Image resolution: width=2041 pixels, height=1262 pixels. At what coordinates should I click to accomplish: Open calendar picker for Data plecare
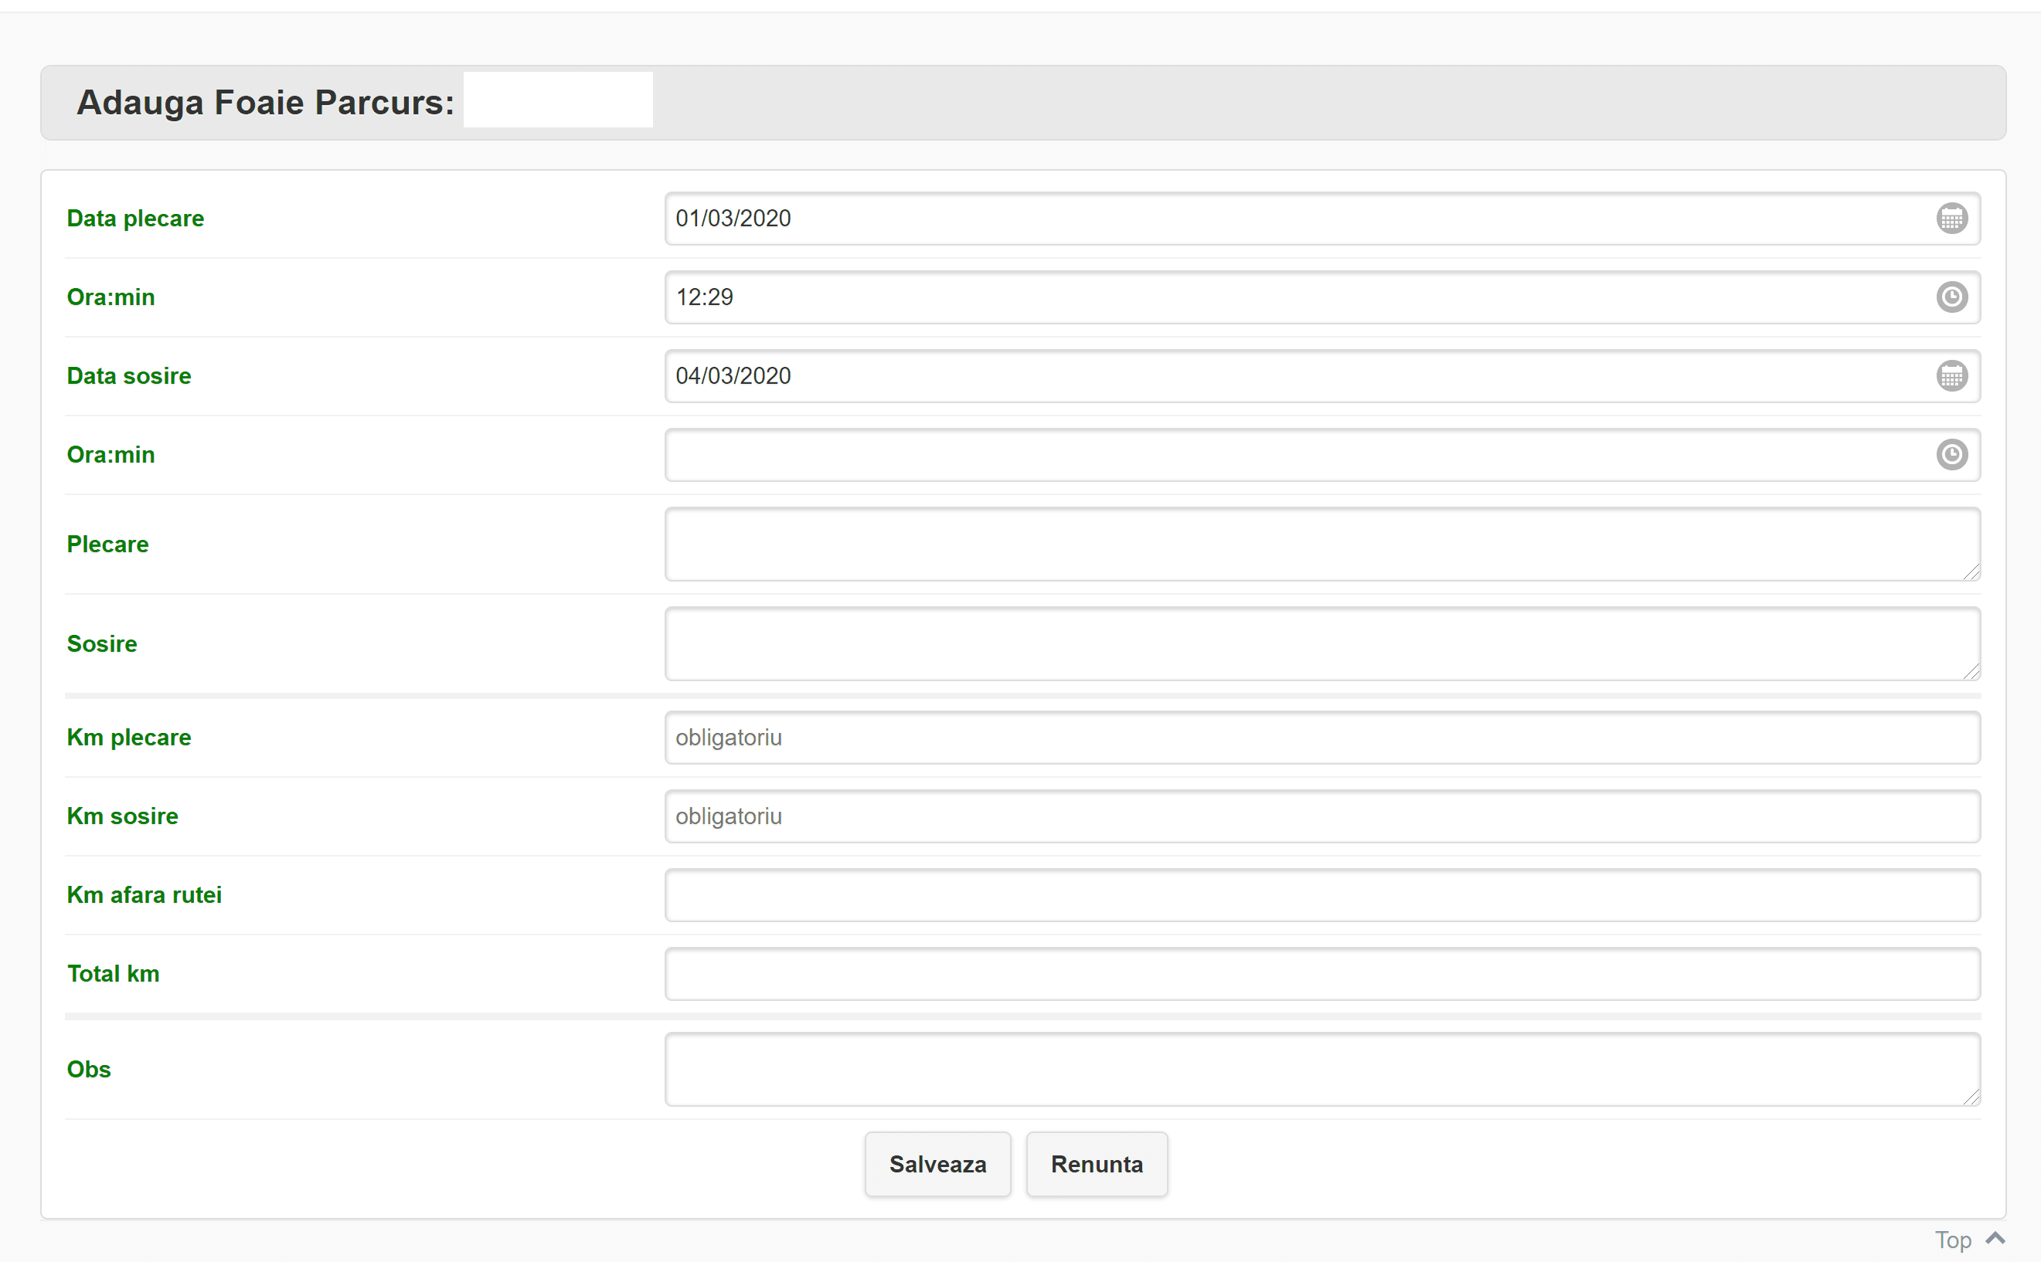click(1951, 219)
